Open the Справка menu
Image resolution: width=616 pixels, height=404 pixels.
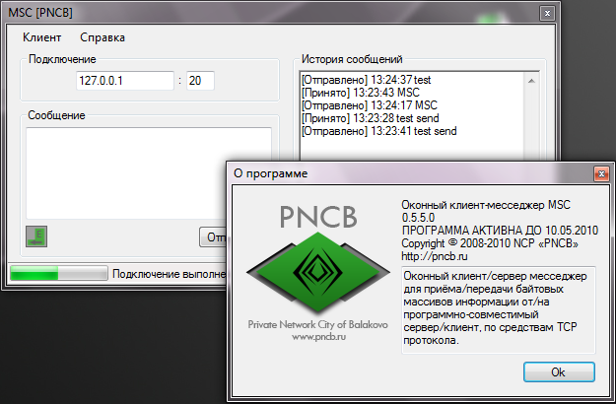(x=103, y=37)
